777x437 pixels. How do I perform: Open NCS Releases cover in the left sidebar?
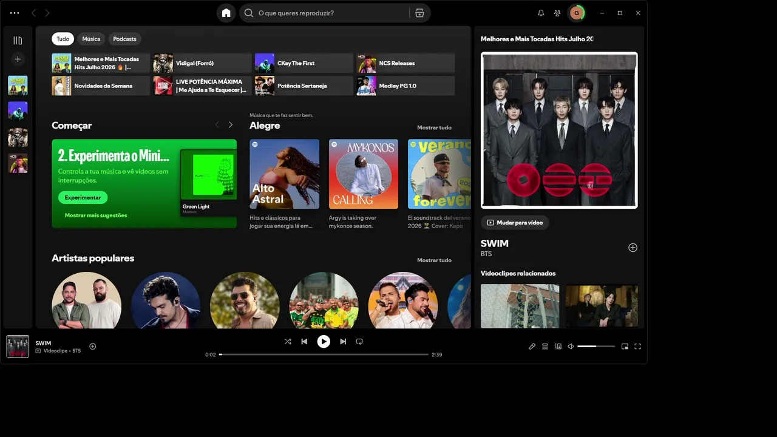(x=18, y=163)
